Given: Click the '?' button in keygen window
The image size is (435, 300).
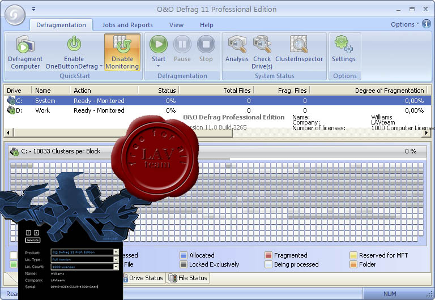Looking at the screenshot, I should pos(28,232).
